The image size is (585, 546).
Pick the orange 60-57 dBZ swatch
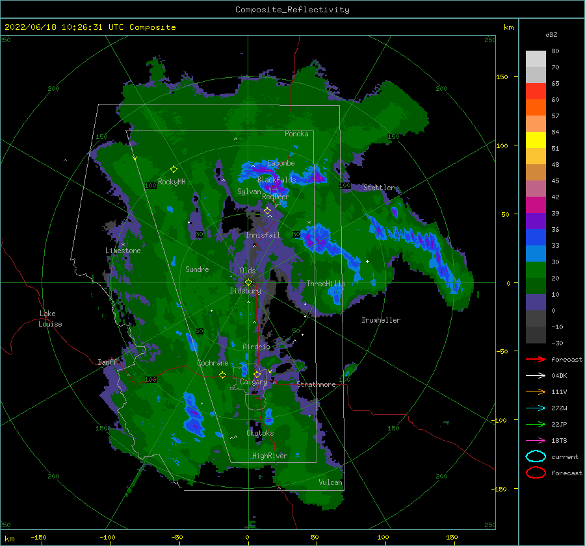[536, 108]
